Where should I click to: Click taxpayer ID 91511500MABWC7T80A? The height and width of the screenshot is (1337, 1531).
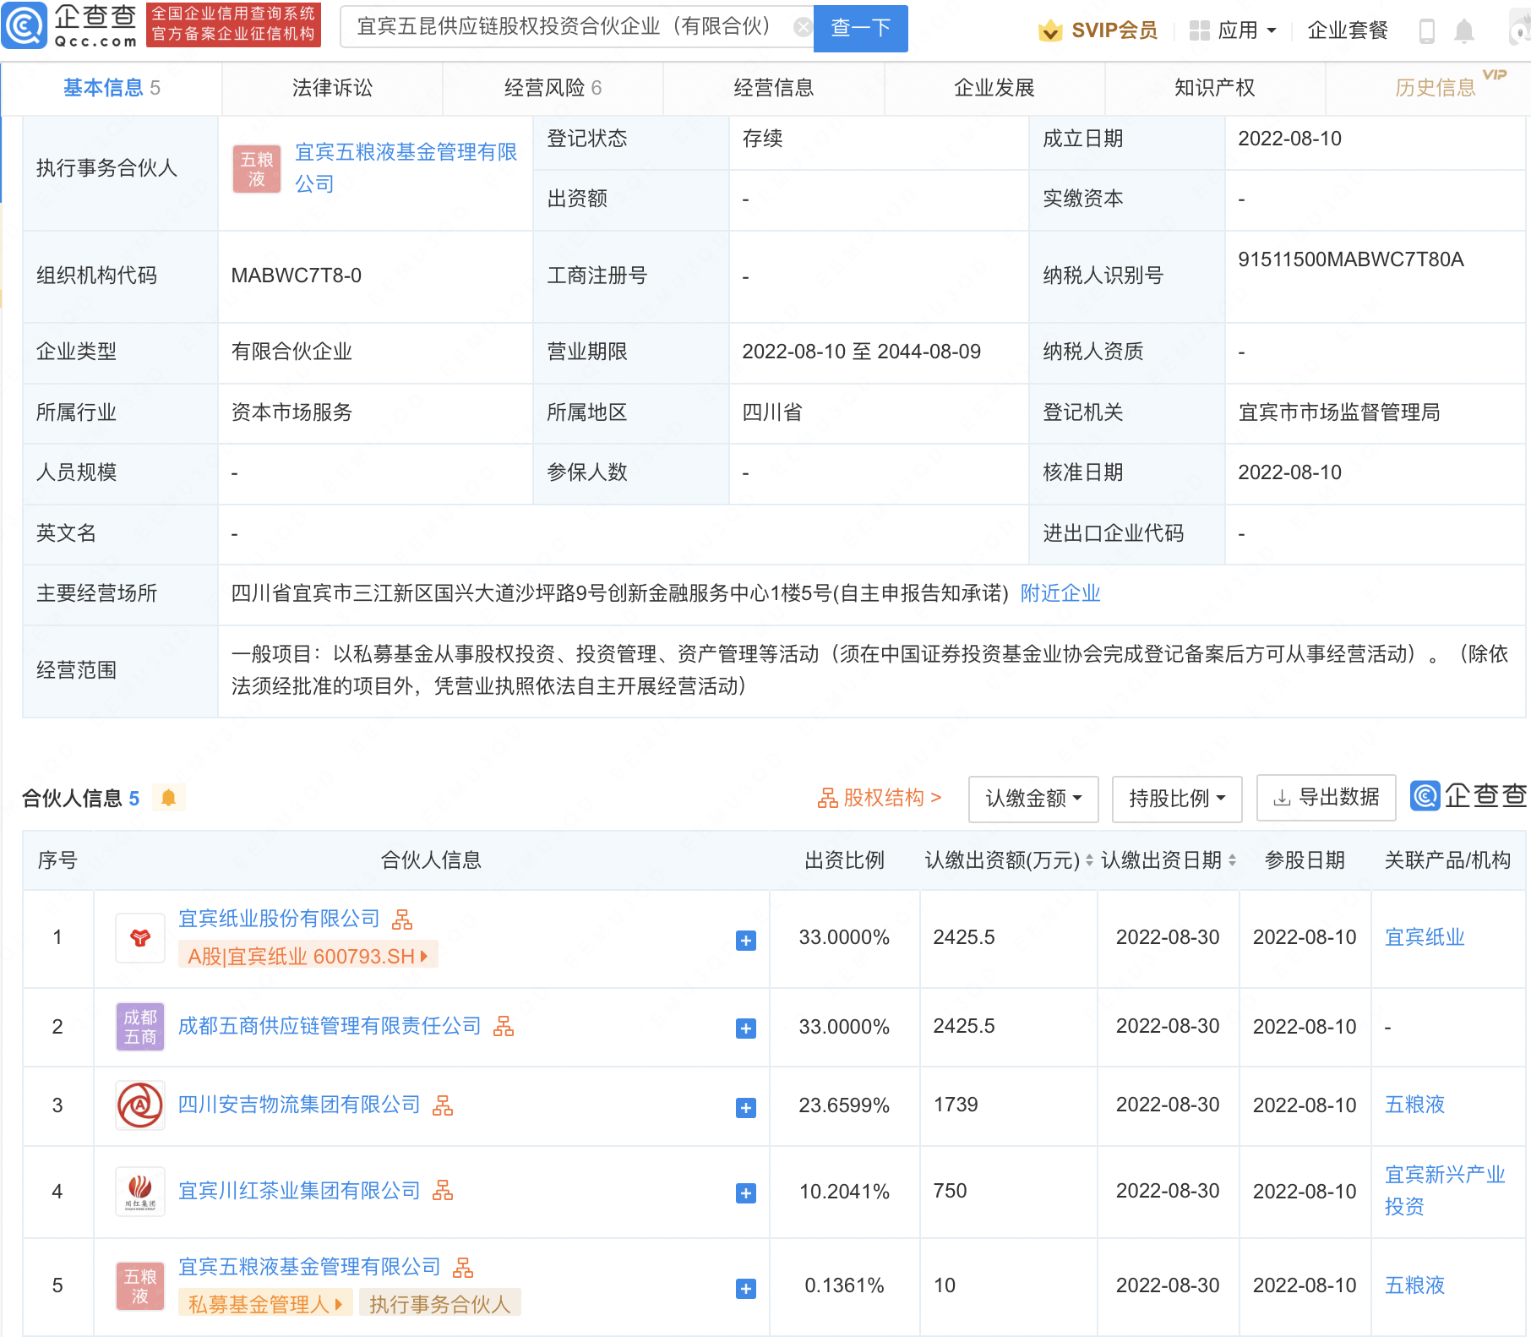pyautogui.click(x=1350, y=259)
